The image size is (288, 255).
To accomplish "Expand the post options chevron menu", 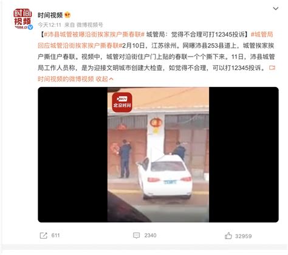I will (276, 9).
